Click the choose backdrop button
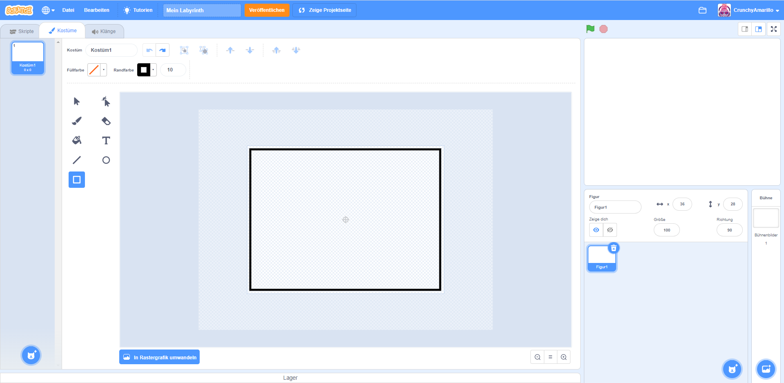This screenshot has height=383, width=784. [x=766, y=369]
